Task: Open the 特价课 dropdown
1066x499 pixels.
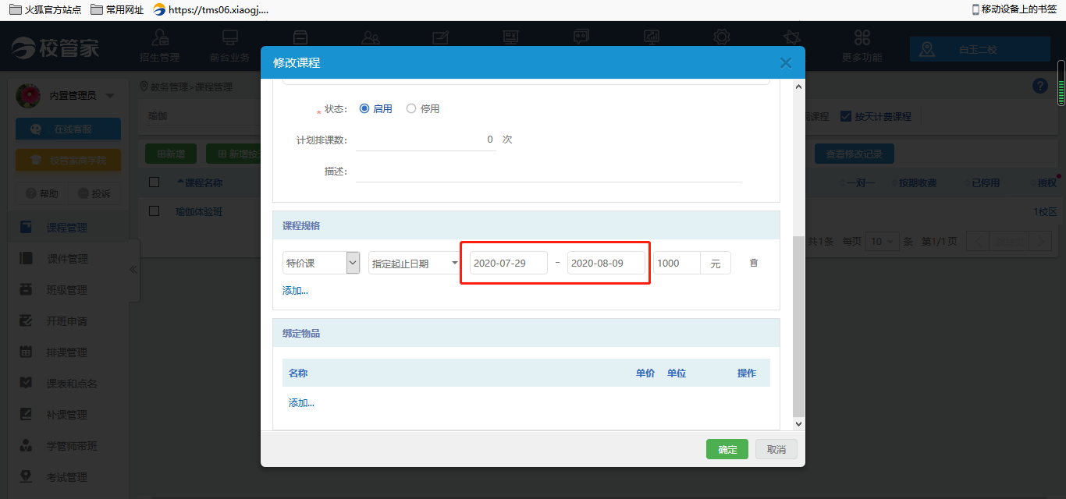Action: pyautogui.click(x=321, y=263)
